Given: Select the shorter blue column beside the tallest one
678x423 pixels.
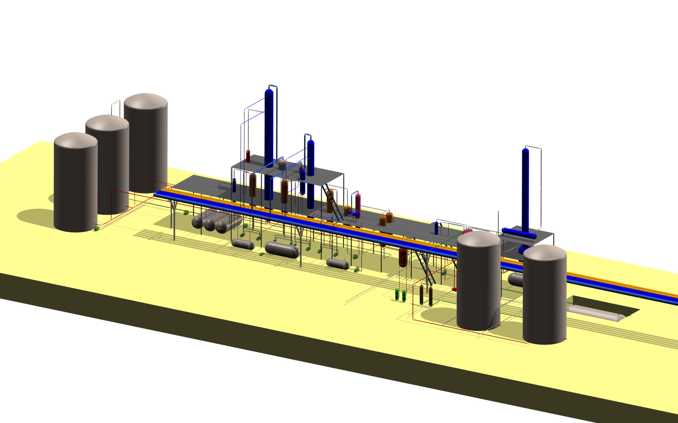Looking at the screenshot, I should tap(310, 174).
